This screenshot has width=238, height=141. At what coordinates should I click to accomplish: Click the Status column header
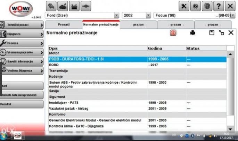tap(206, 48)
